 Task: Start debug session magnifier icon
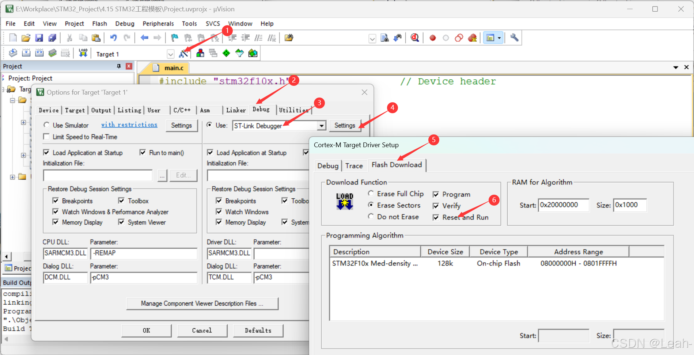click(x=415, y=38)
